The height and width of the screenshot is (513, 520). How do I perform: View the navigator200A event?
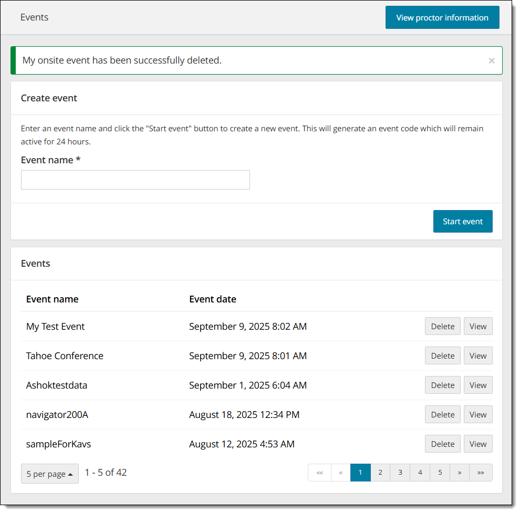pos(477,415)
